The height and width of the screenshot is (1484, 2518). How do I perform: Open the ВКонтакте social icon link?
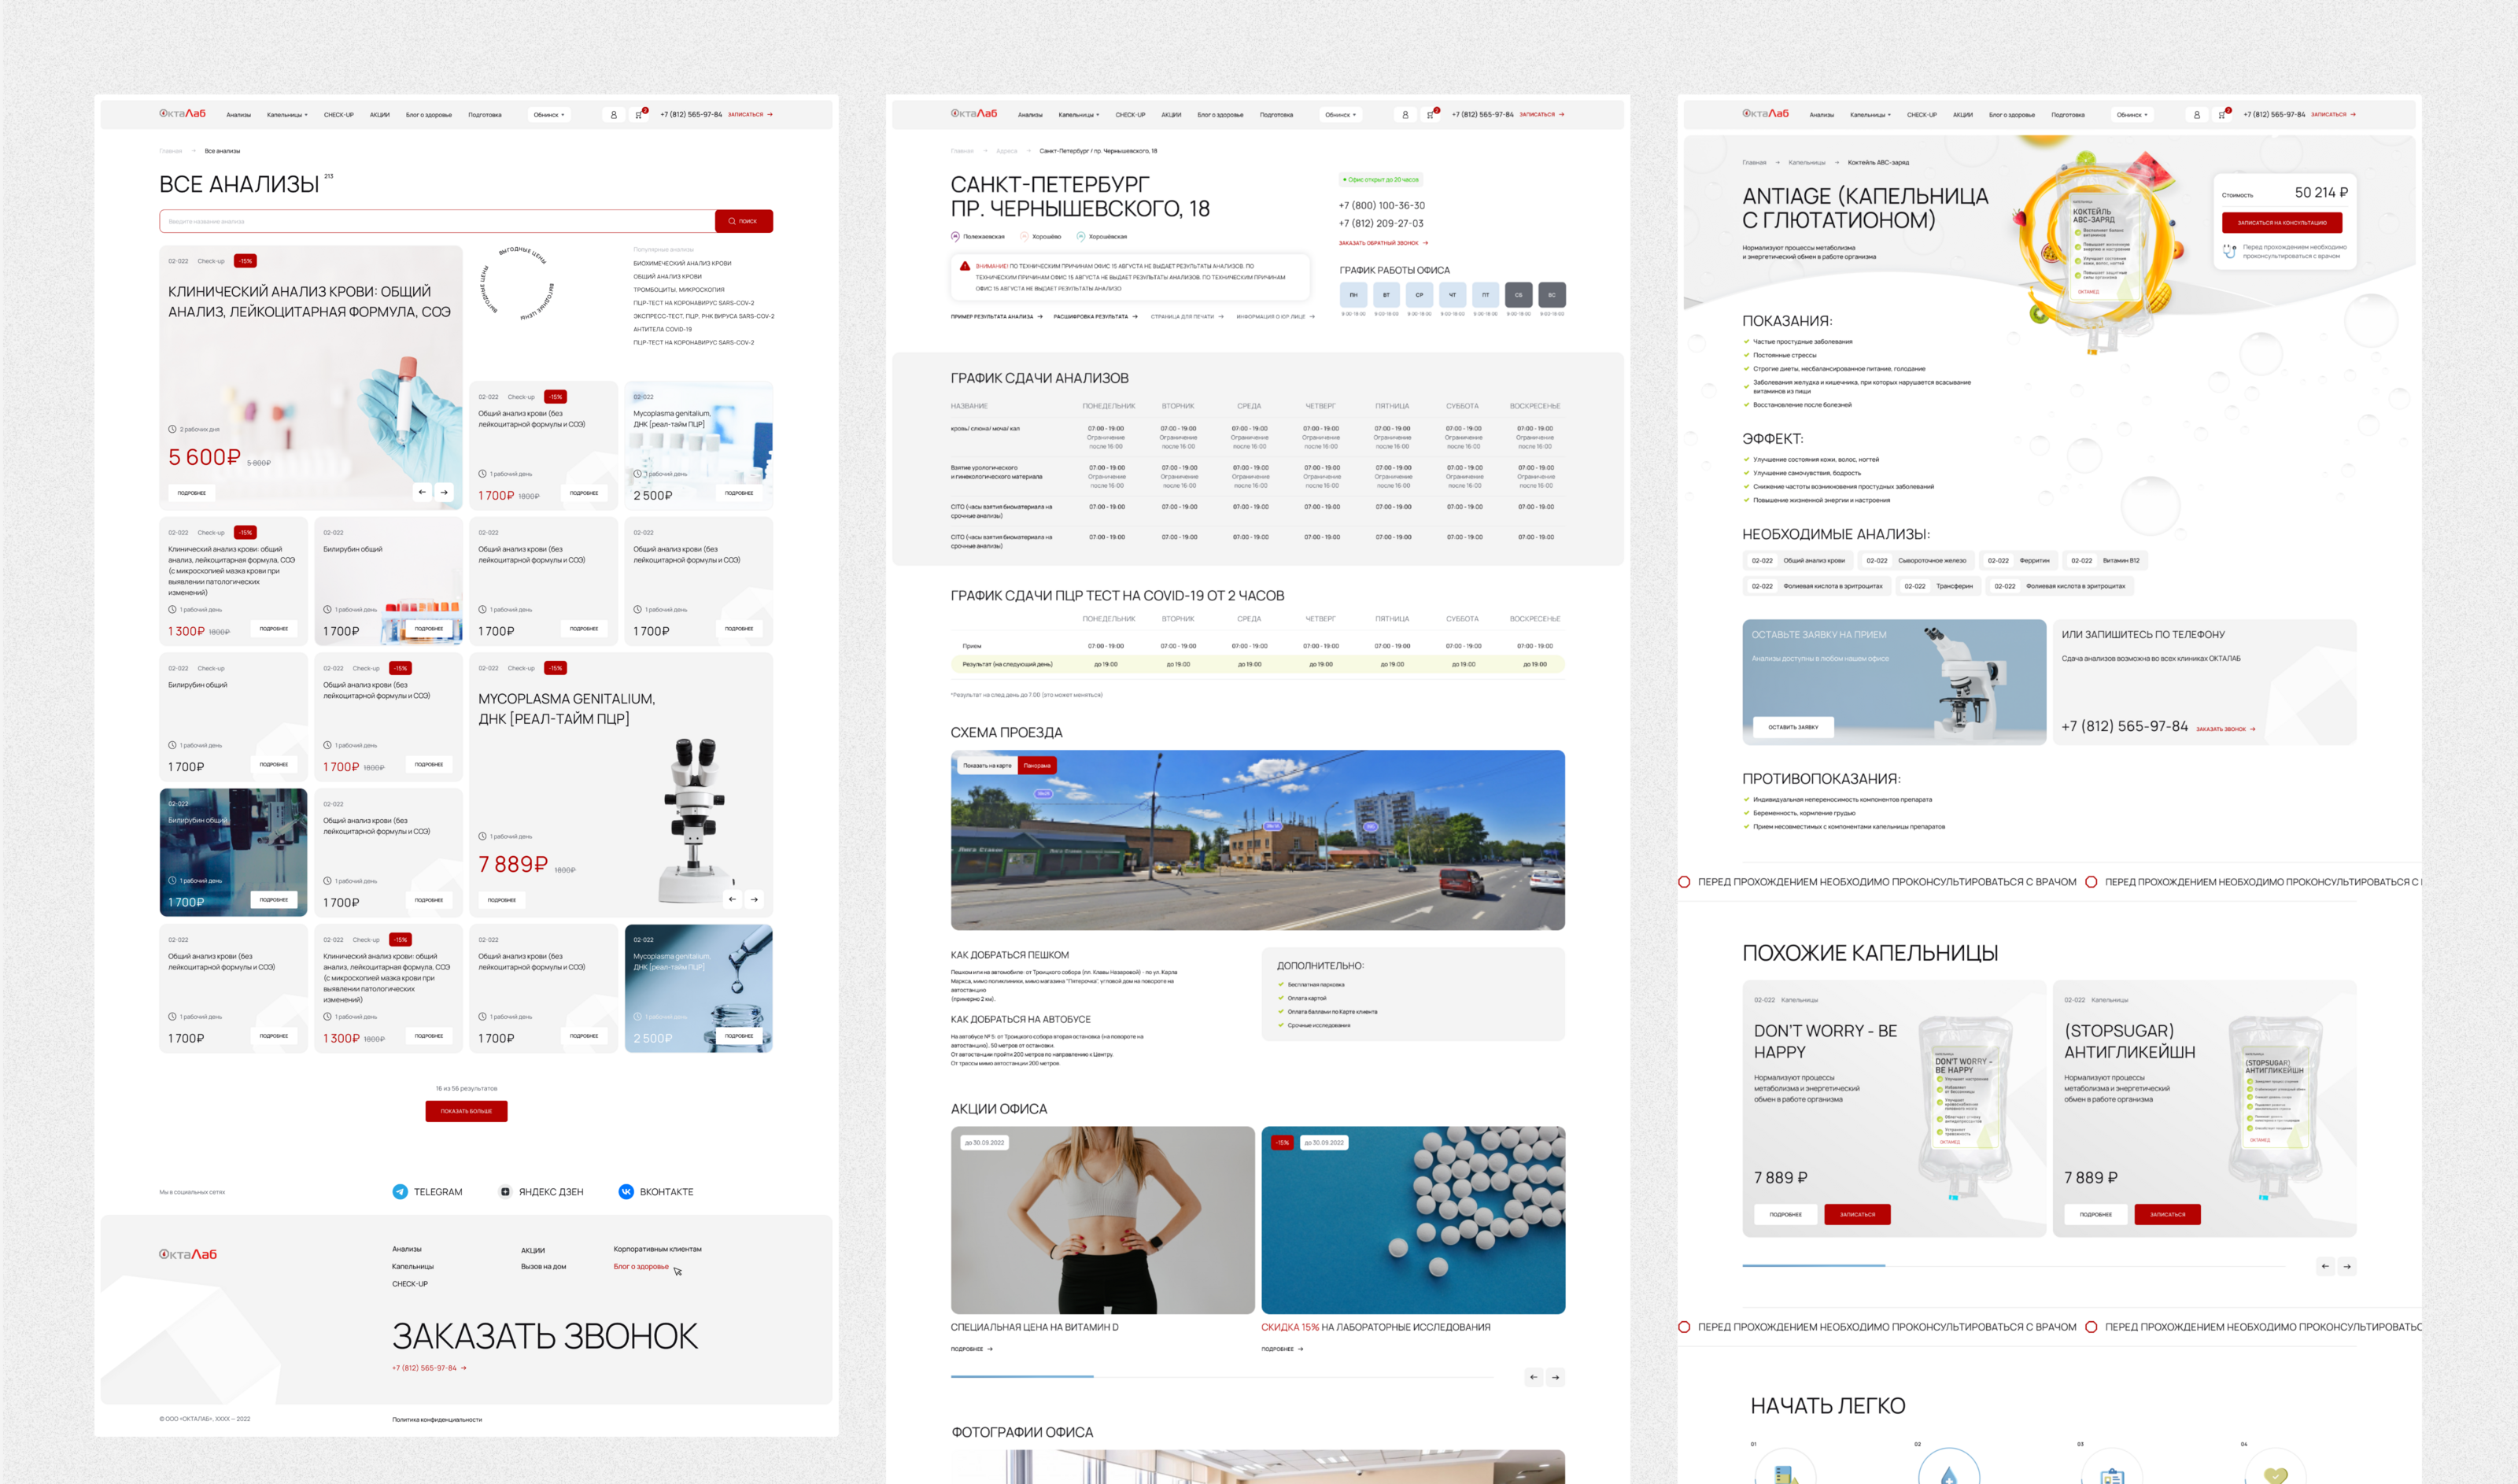[626, 1191]
